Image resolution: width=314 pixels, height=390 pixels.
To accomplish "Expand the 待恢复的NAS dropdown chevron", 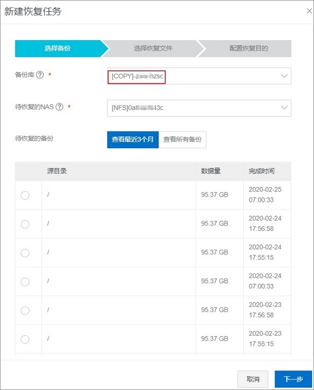I will pyautogui.click(x=284, y=107).
